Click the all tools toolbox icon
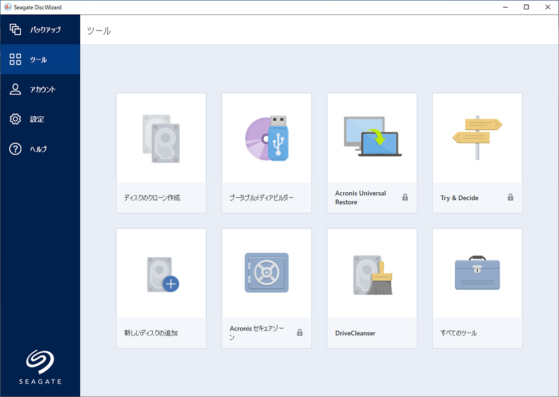Image resolution: width=559 pixels, height=397 pixels. [x=477, y=272]
